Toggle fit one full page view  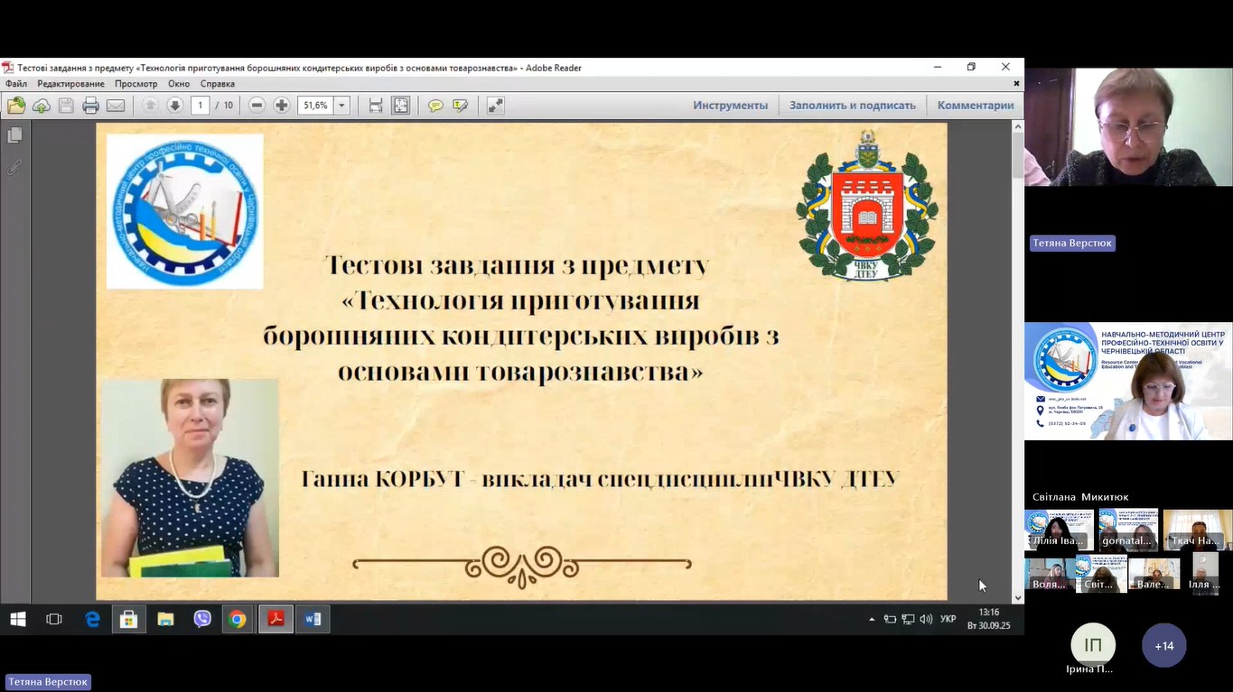pos(401,106)
